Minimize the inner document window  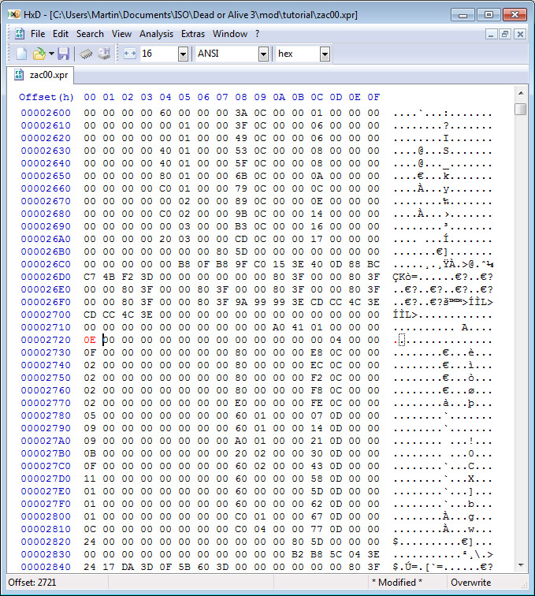pyautogui.click(x=491, y=34)
